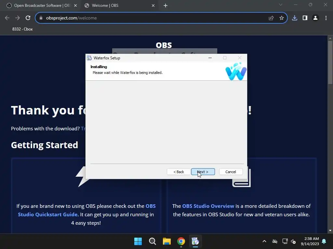Open the OneDrive cloud tray icon

pyautogui.click(x=275, y=241)
